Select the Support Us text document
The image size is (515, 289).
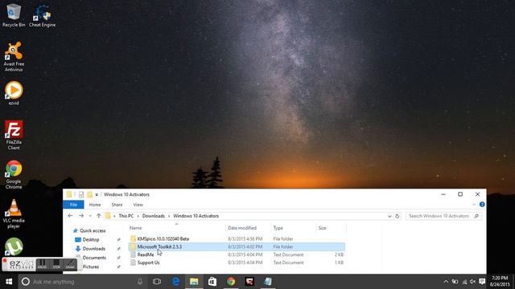coord(237,263)
